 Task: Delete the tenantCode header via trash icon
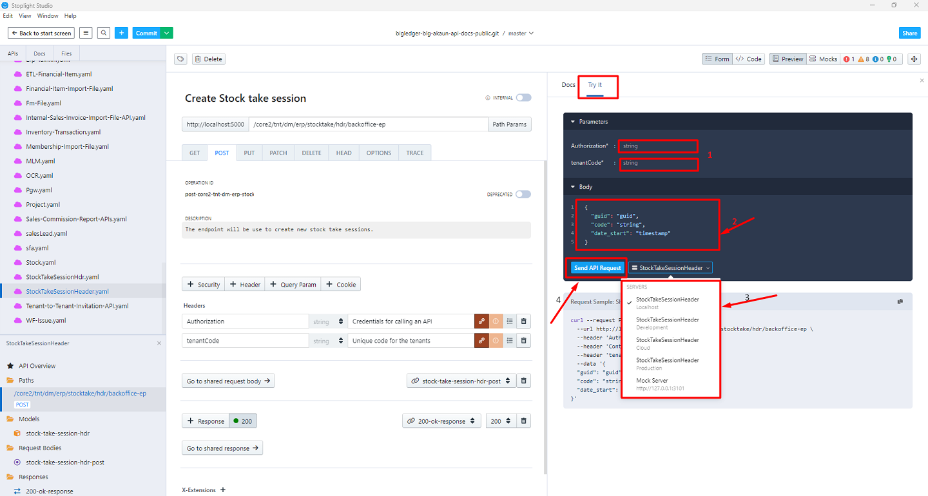(524, 341)
